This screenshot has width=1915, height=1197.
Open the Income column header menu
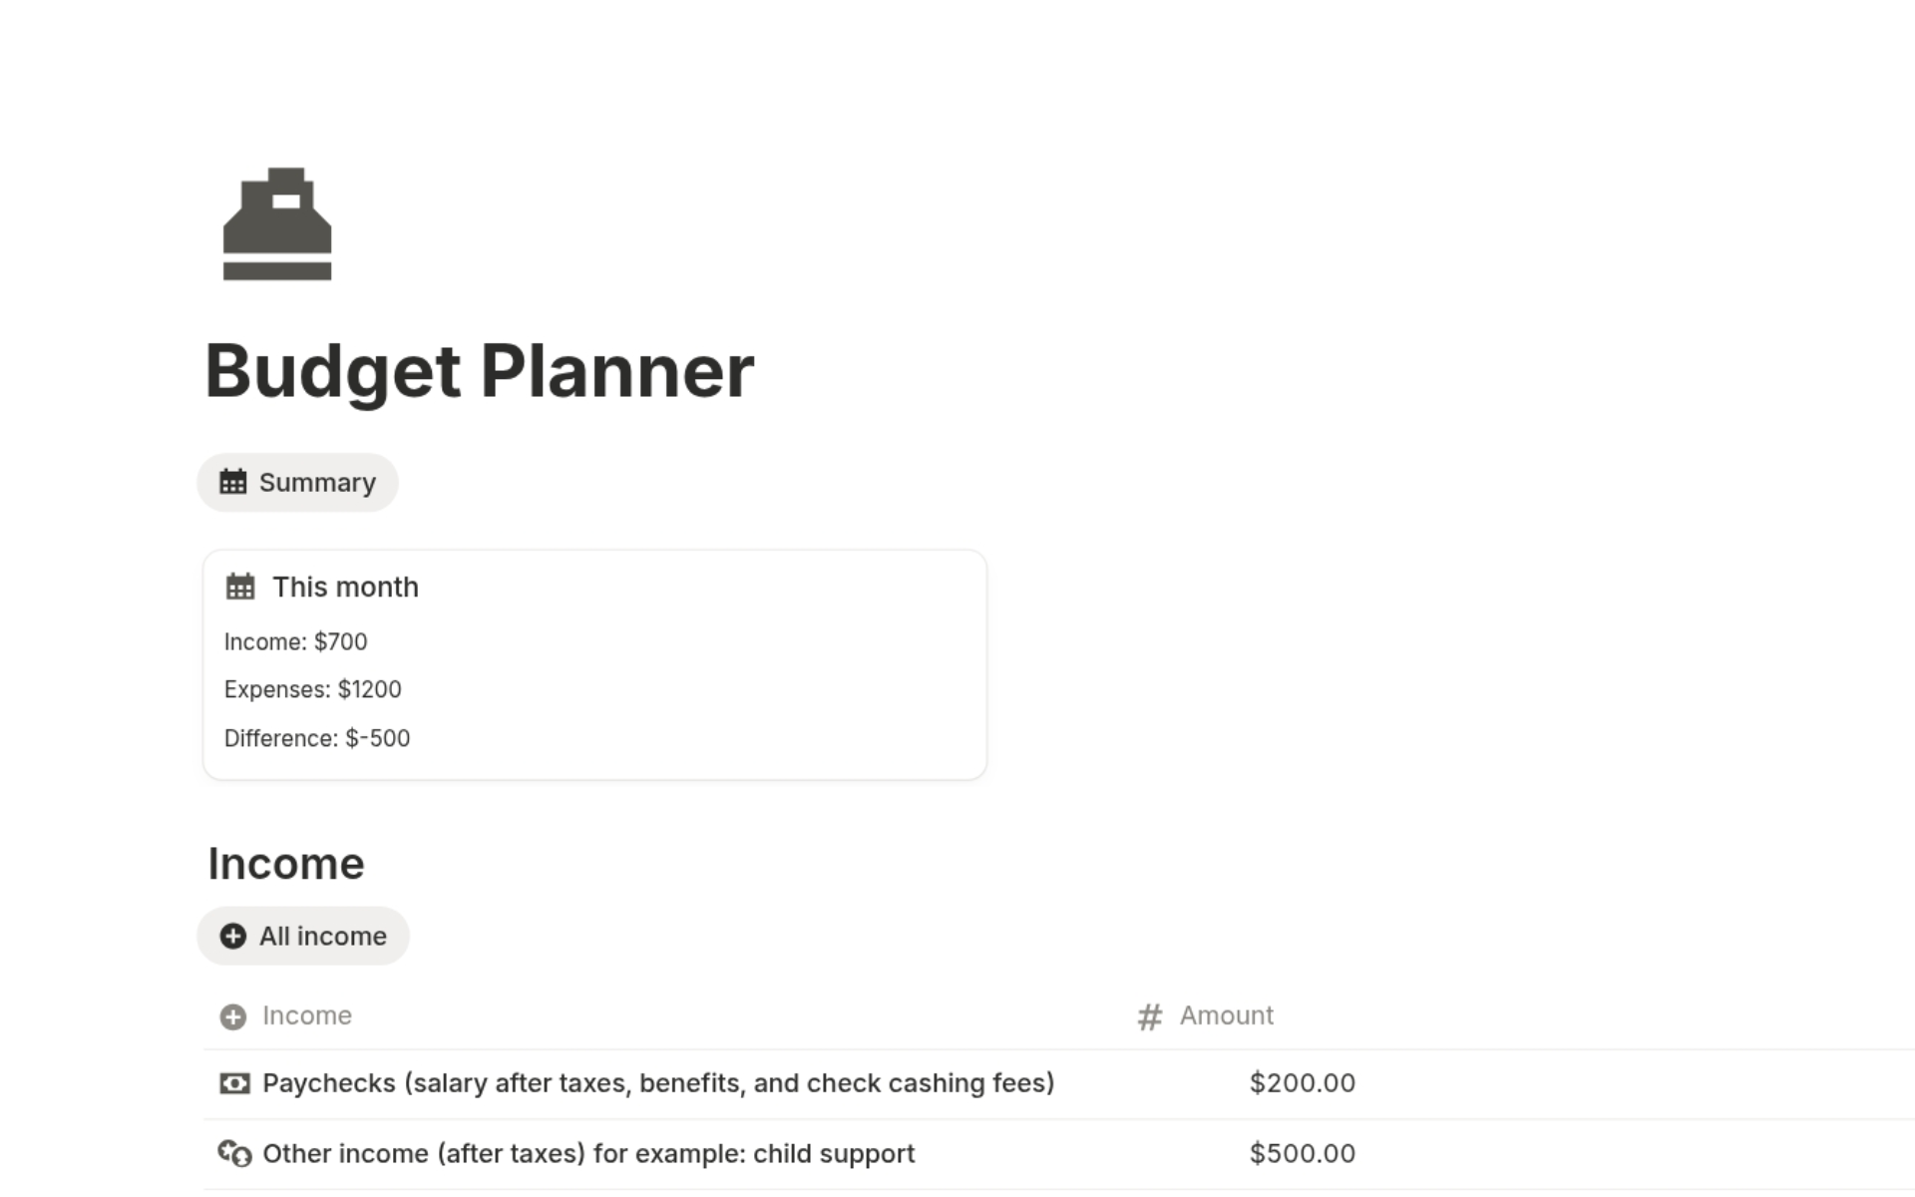click(x=306, y=1015)
